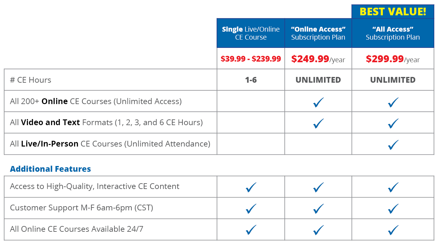This screenshot has height=249, width=441.
Task: Click Online Access checkmark for 200+ Online courses
Action: pos(319,102)
